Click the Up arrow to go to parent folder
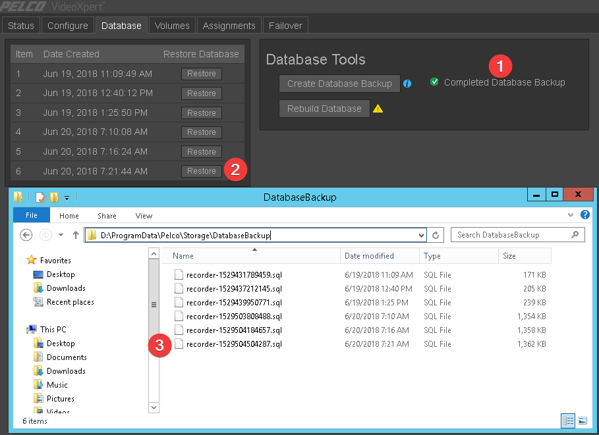Viewport: 599px width, 435px height. tap(75, 234)
